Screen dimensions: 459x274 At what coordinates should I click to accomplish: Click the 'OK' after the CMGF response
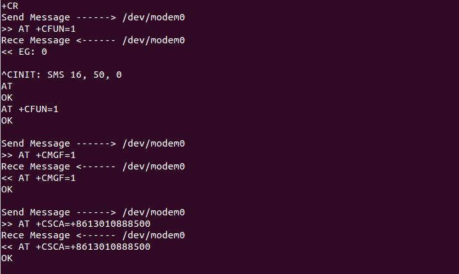pos(7,190)
